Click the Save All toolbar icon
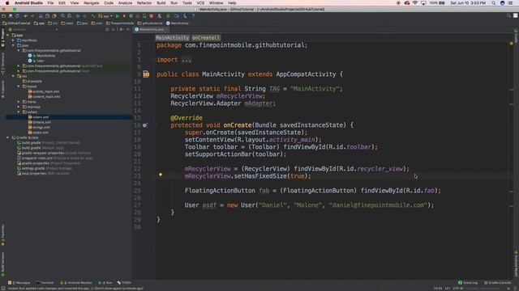Viewport: 519px width, 291px height. click(x=11, y=16)
